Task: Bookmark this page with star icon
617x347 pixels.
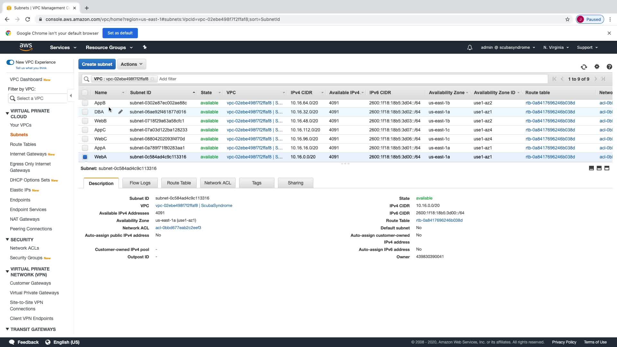Action: (x=567, y=19)
